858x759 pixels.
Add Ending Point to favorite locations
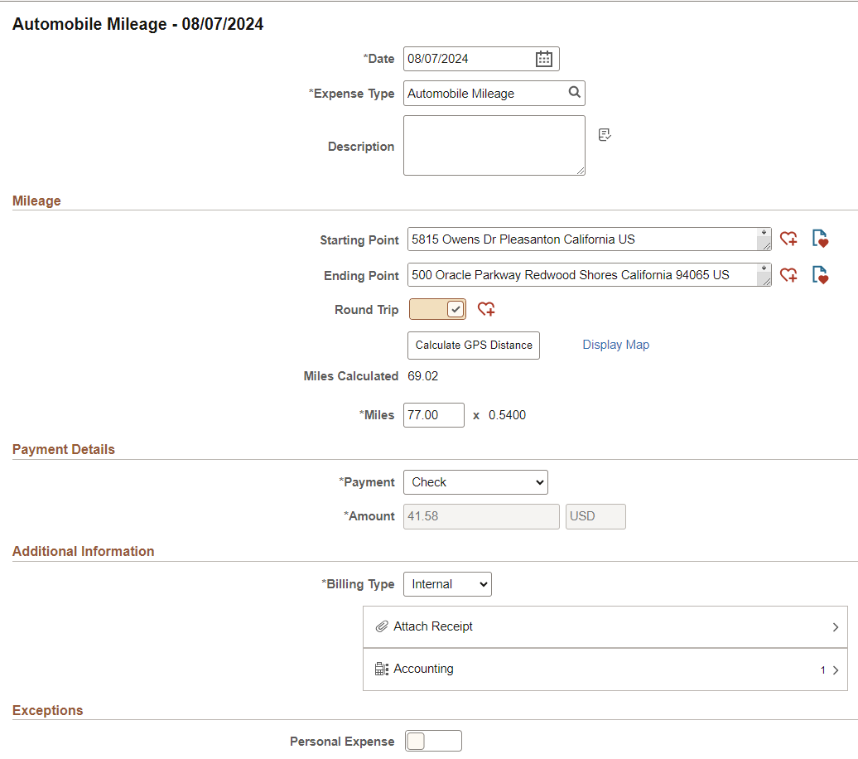point(788,274)
